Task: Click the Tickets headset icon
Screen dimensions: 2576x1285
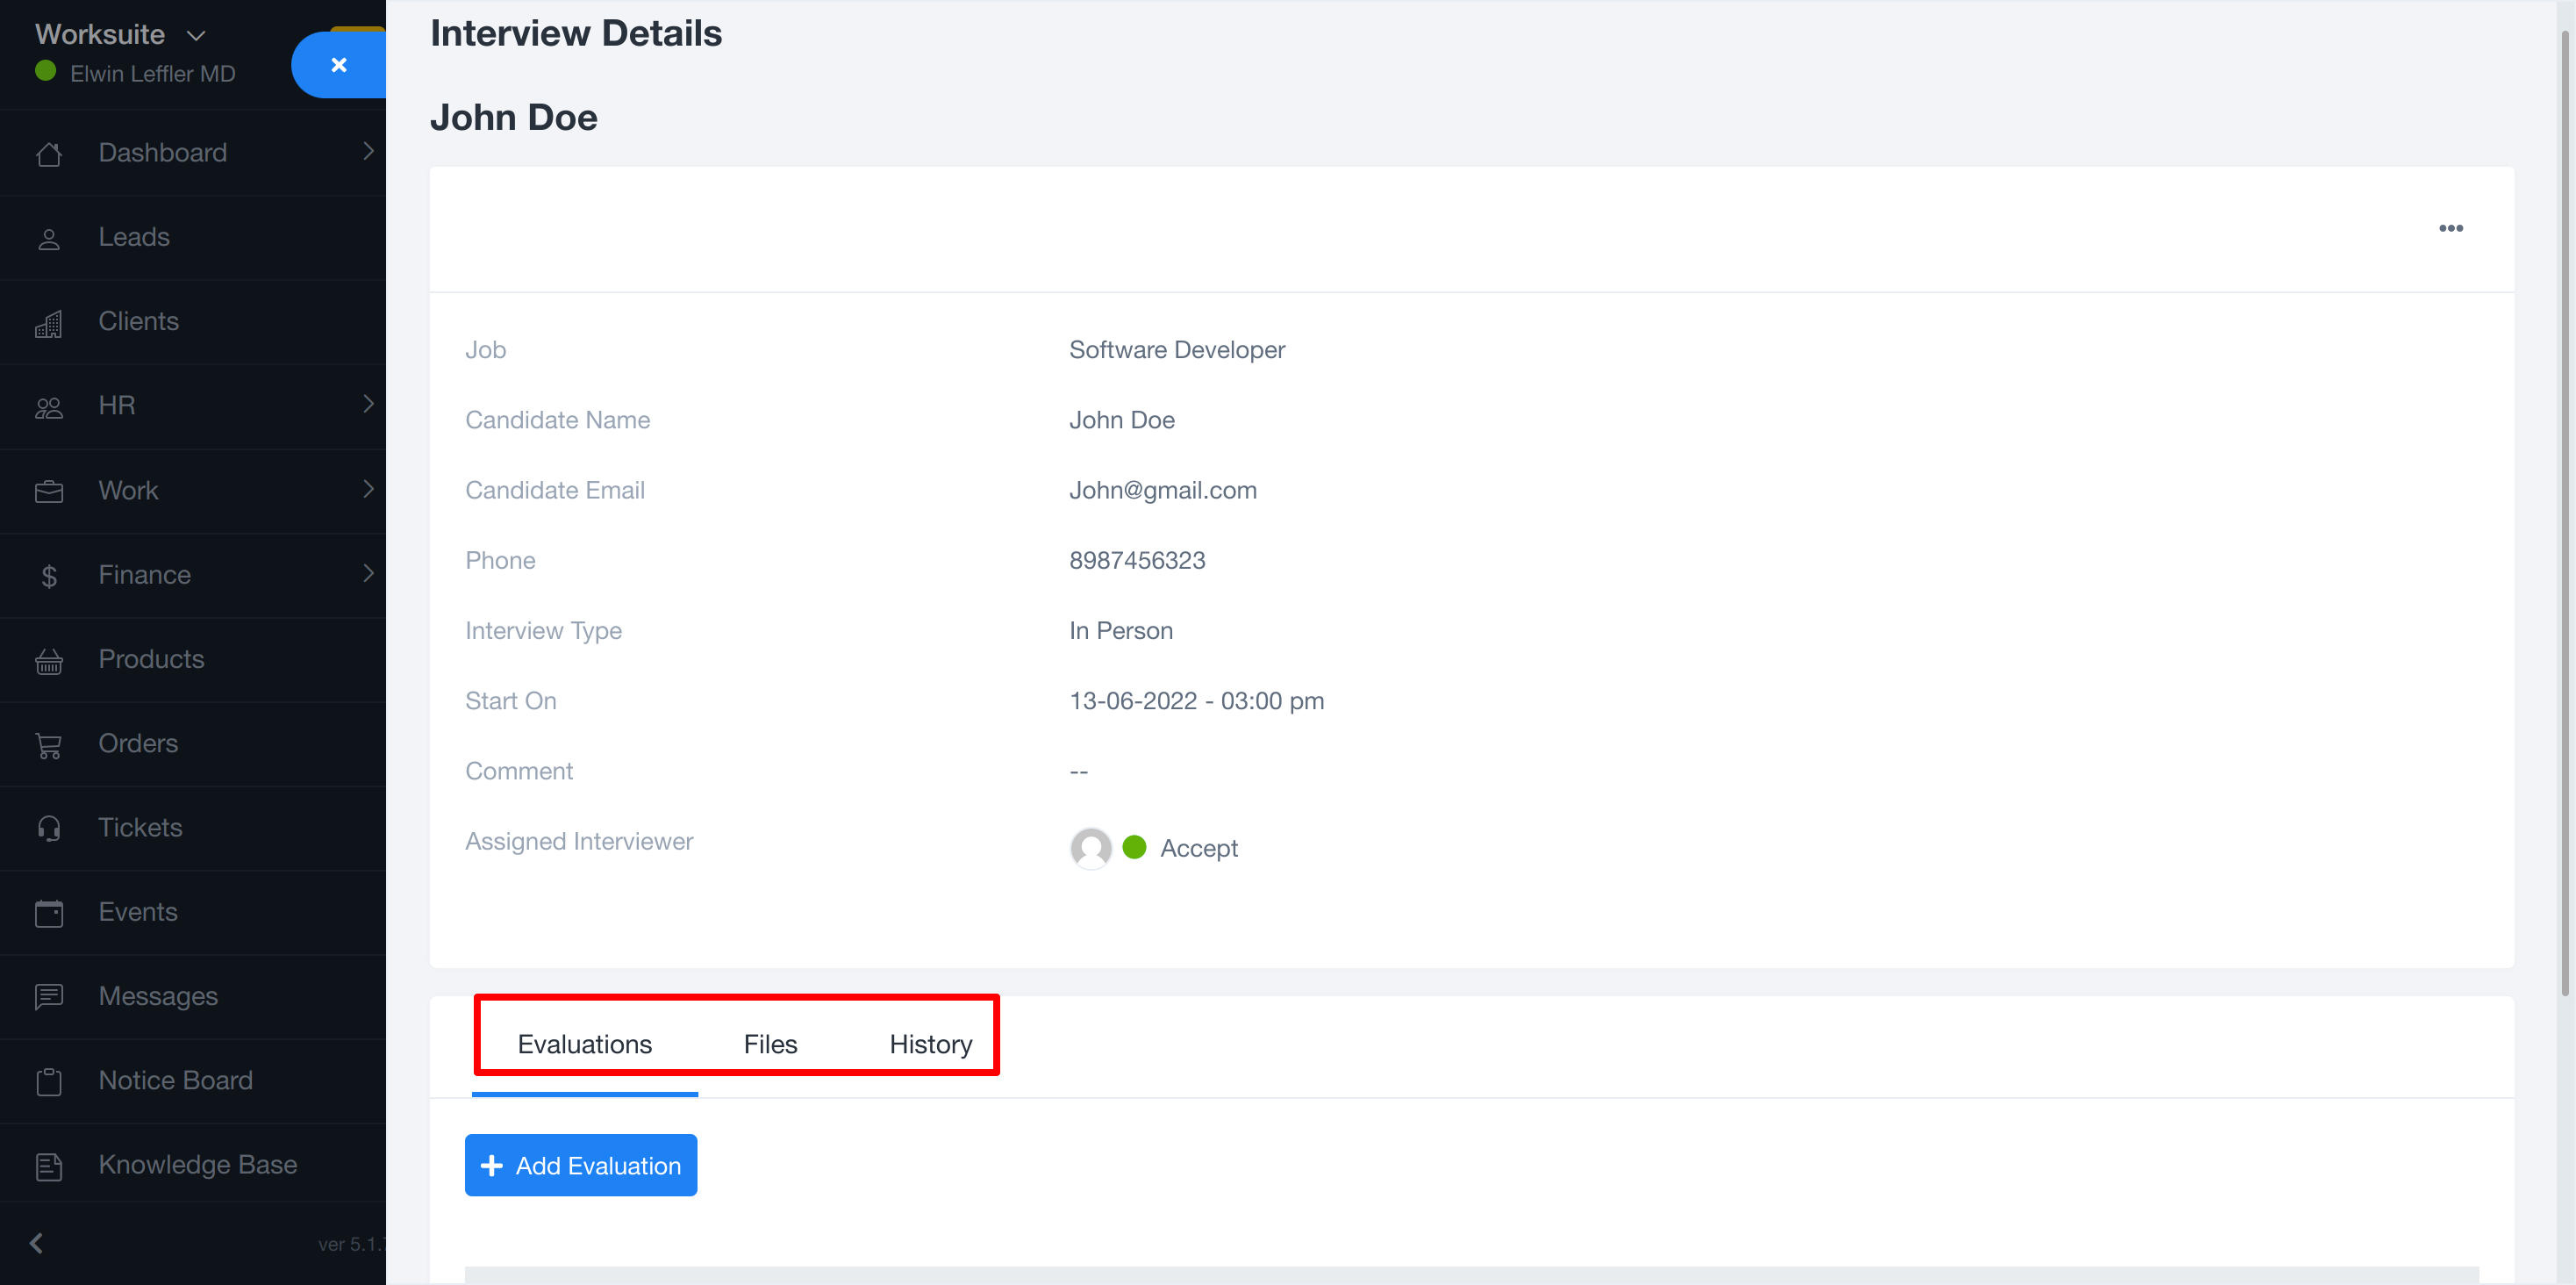Action: (x=48, y=829)
